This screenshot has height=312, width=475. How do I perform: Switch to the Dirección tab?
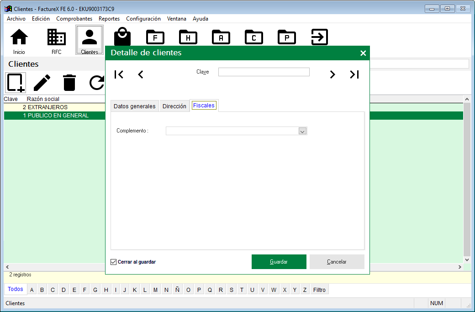(174, 106)
